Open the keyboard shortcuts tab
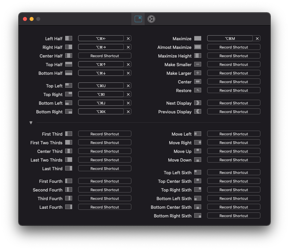289x250 pixels. pos(138,19)
